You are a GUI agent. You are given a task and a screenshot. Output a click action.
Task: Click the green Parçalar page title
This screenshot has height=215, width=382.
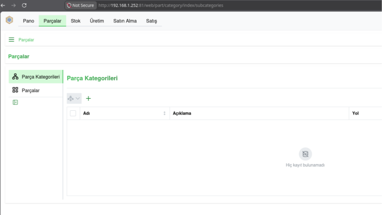click(19, 57)
